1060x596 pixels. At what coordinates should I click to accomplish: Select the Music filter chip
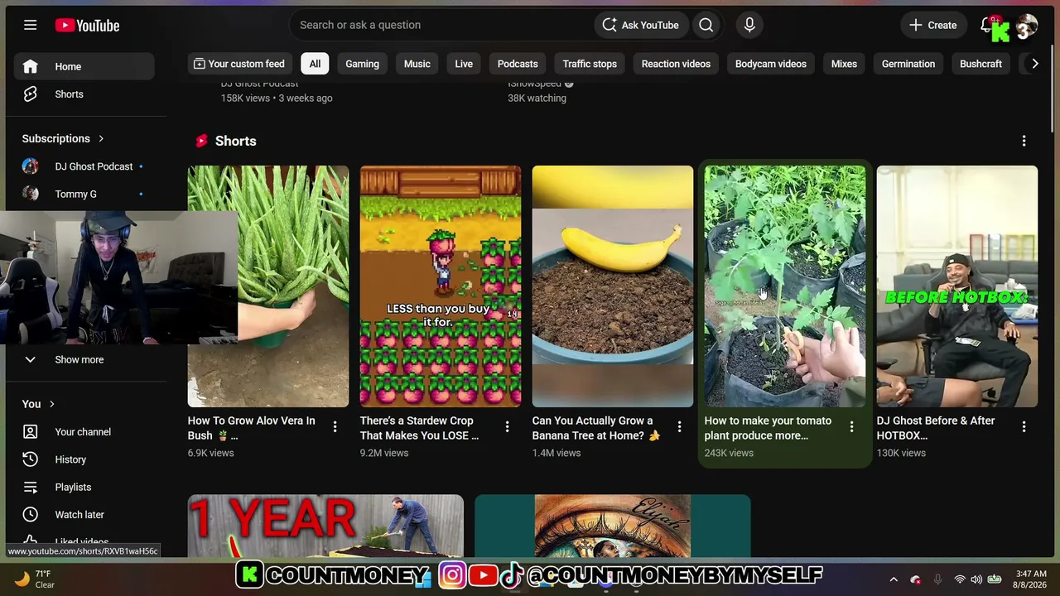pos(417,64)
